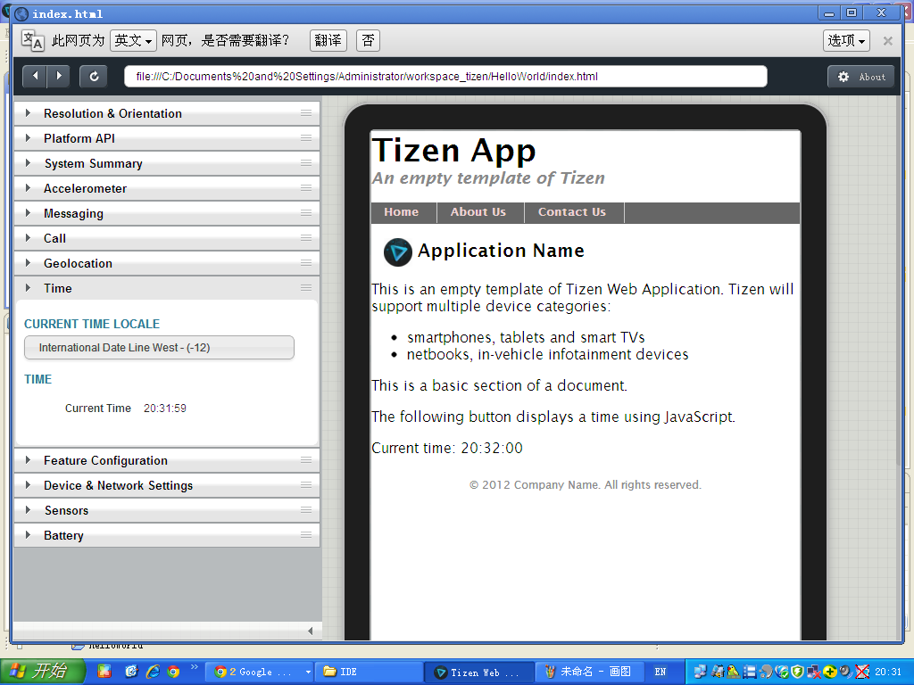Launch Internet Explorer from quick launch
This screenshot has width=914, height=685.
coord(153,672)
